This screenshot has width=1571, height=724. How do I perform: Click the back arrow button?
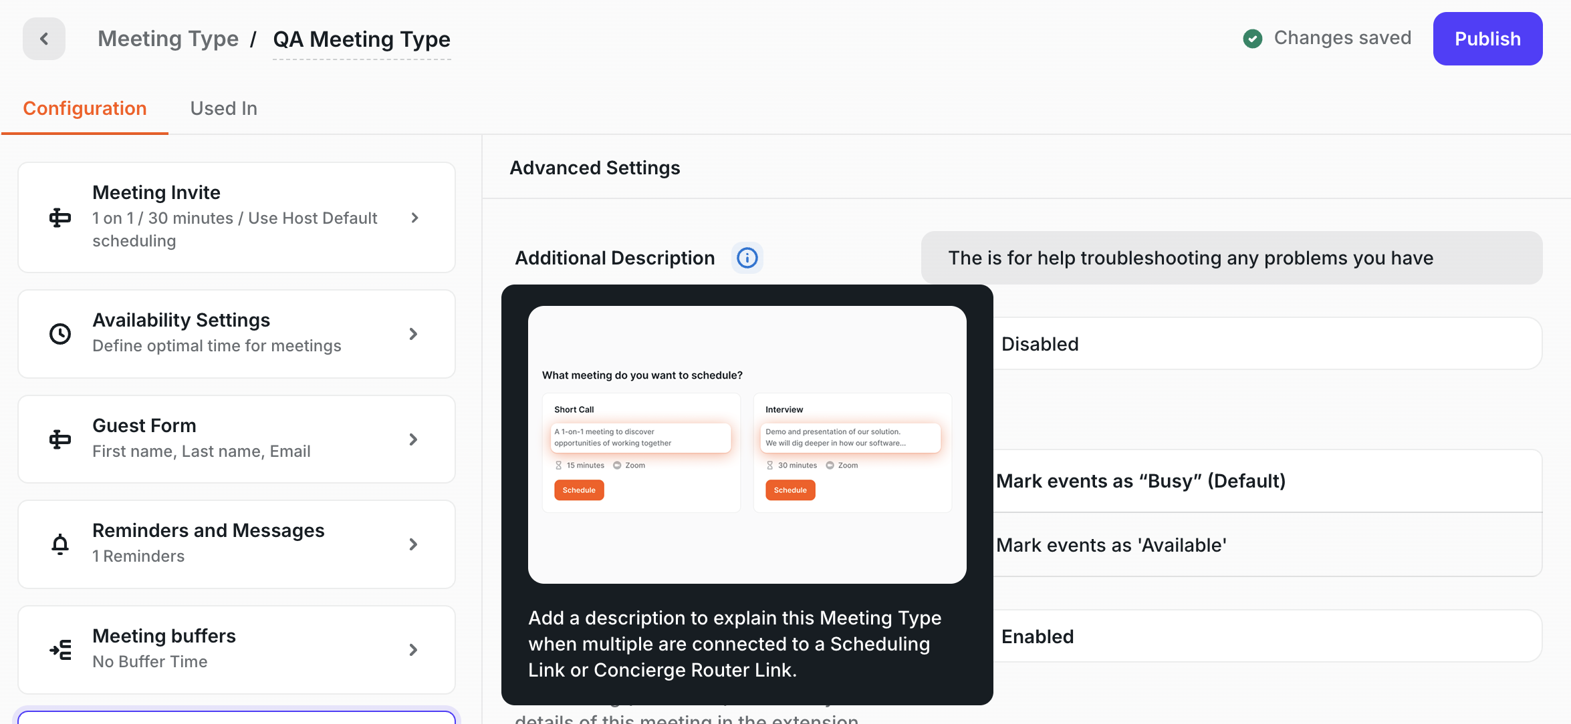point(44,39)
